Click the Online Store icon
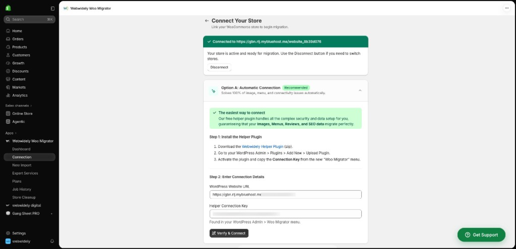Image resolution: width=516 pixels, height=249 pixels. click(8, 113)
